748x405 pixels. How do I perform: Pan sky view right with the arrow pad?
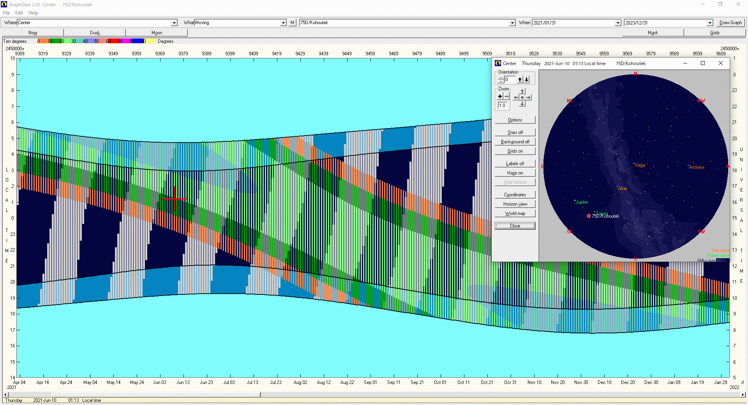pos(529,97)
